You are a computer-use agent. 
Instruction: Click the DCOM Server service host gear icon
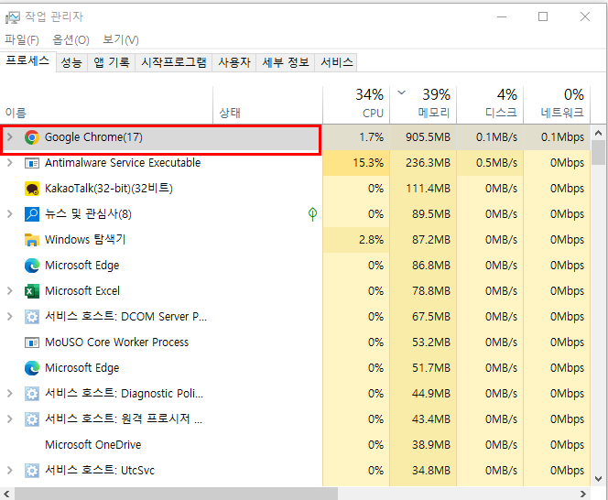point(32,317)
